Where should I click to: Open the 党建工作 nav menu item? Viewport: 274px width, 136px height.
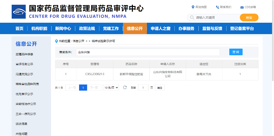coord(111,28)
